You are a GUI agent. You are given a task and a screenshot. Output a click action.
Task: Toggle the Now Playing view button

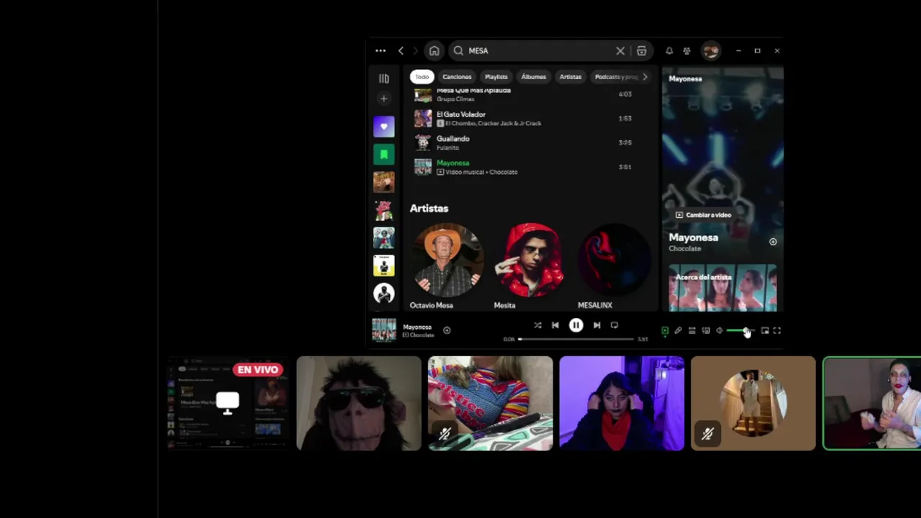[665, 331]
